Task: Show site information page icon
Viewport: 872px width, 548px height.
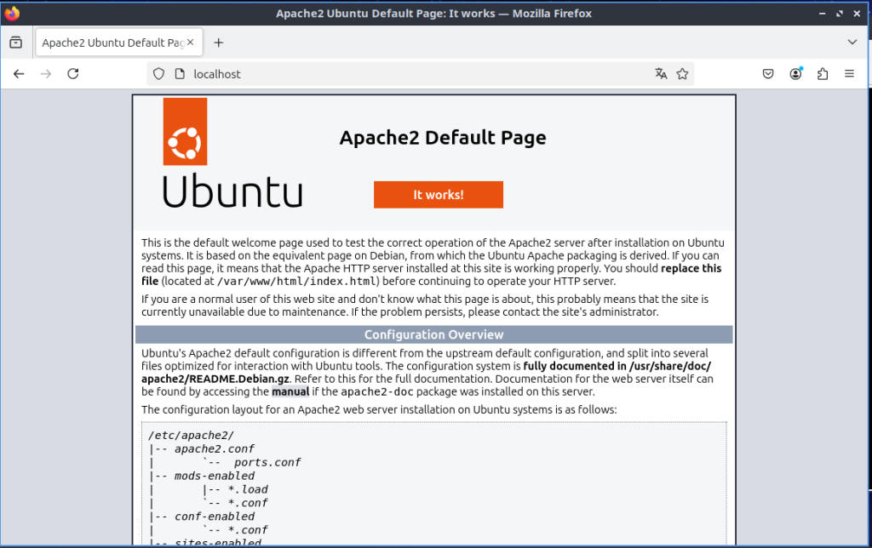Action: 180,74
